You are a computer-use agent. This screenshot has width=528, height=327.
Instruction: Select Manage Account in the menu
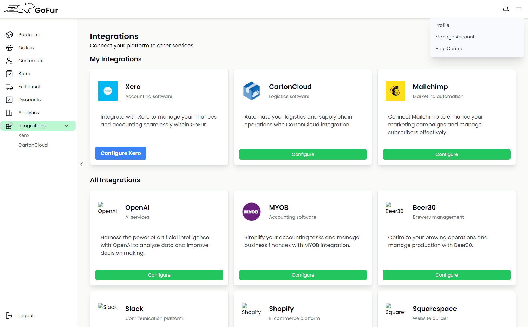455,37
